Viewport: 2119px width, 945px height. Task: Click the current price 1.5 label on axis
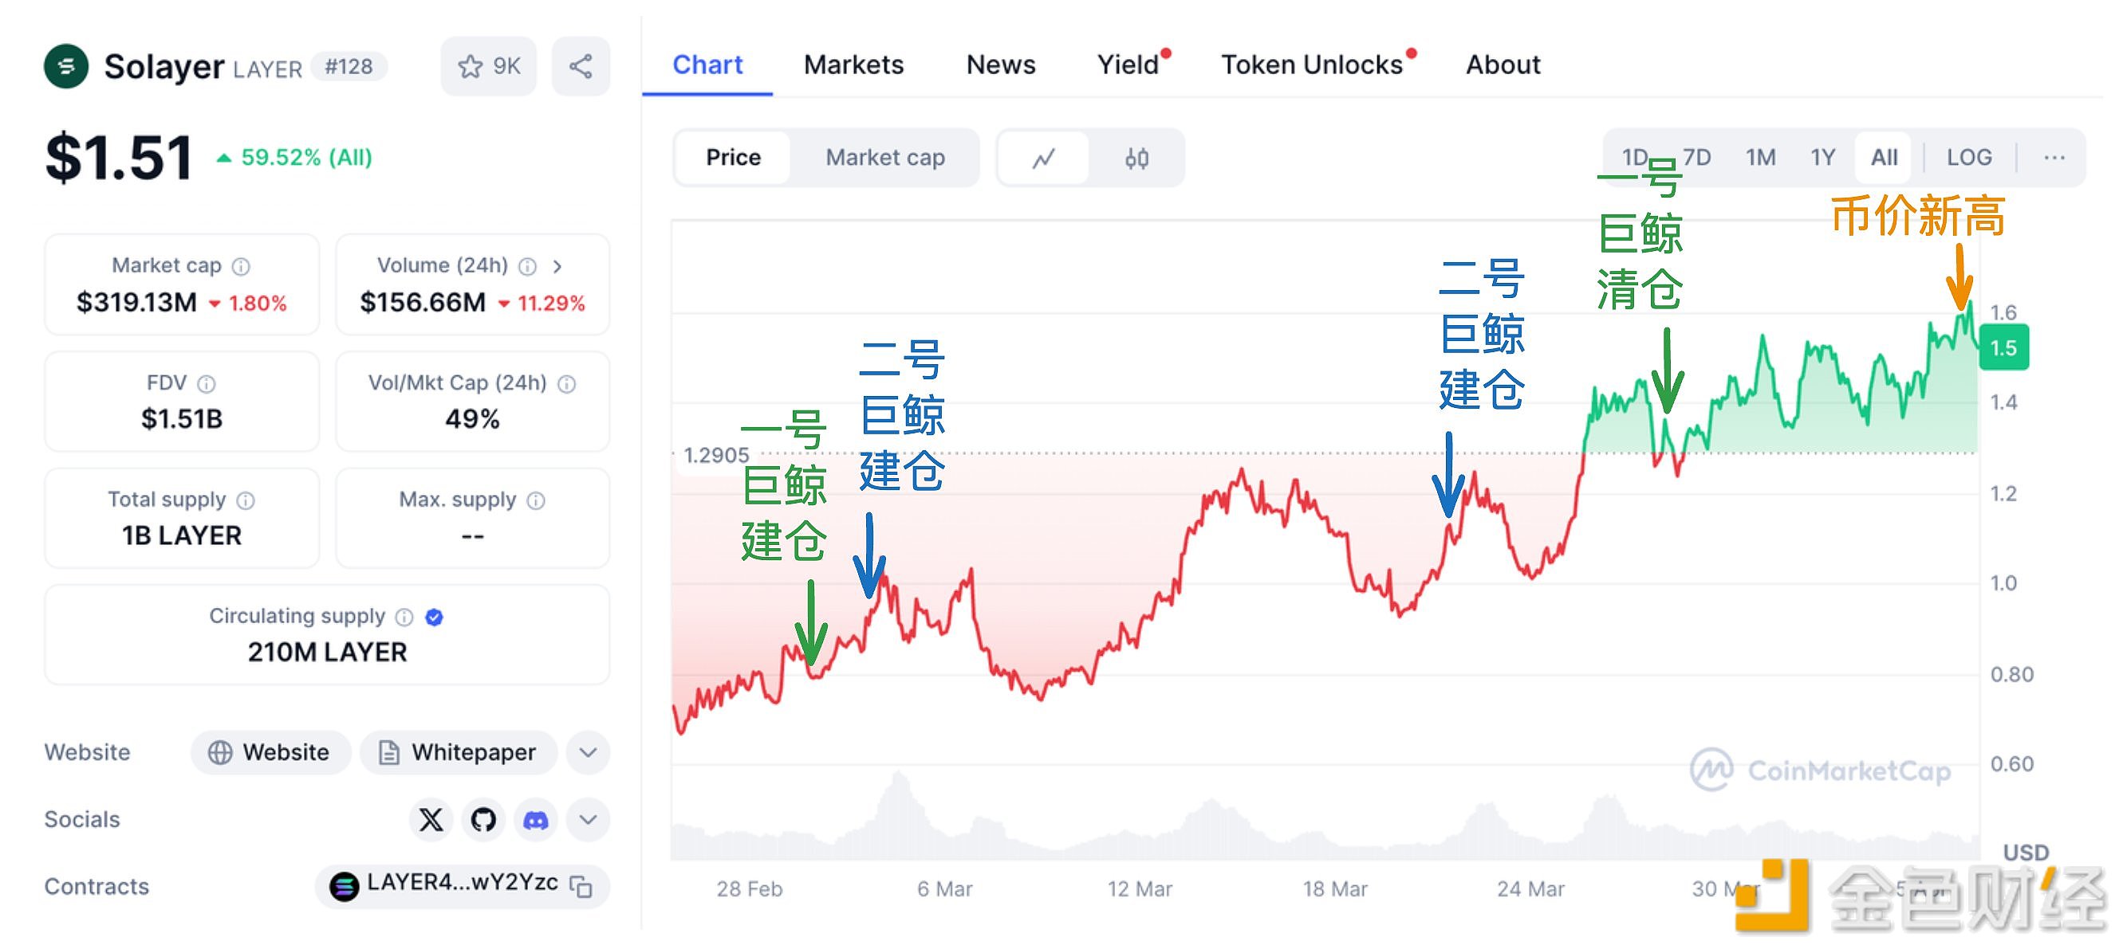point(2004,347)
